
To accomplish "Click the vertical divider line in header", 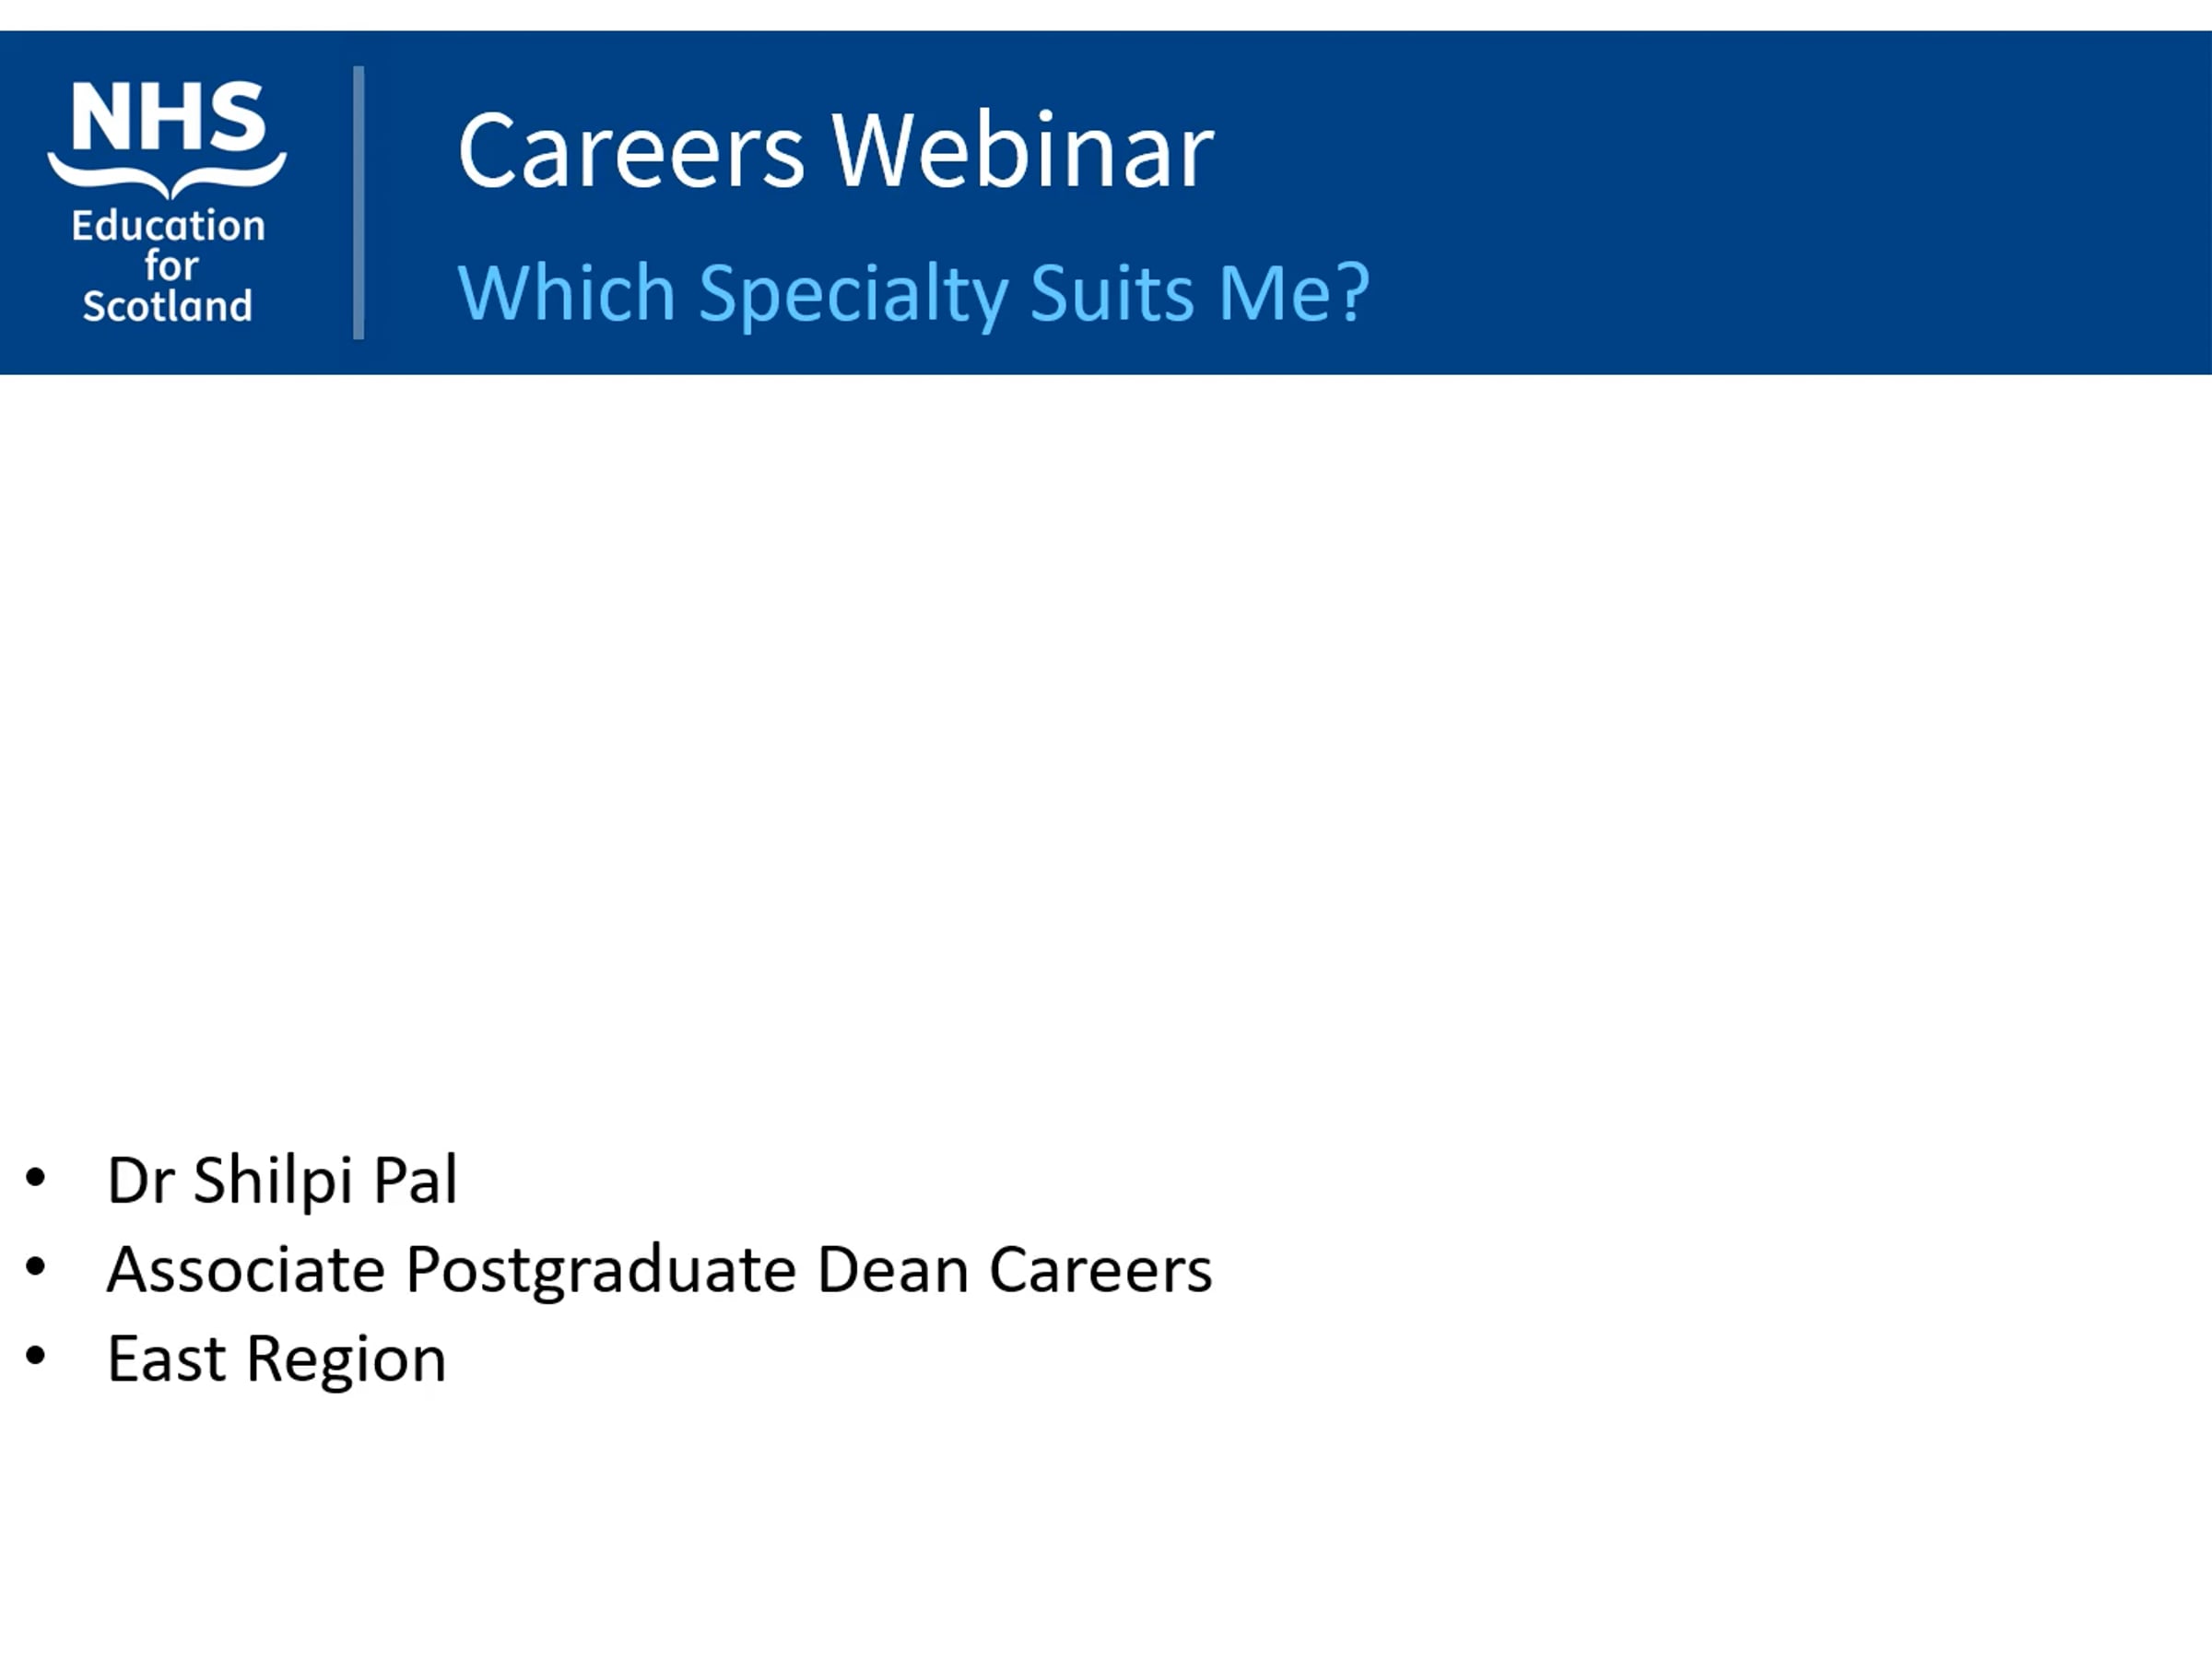I will tap(358, 203).
